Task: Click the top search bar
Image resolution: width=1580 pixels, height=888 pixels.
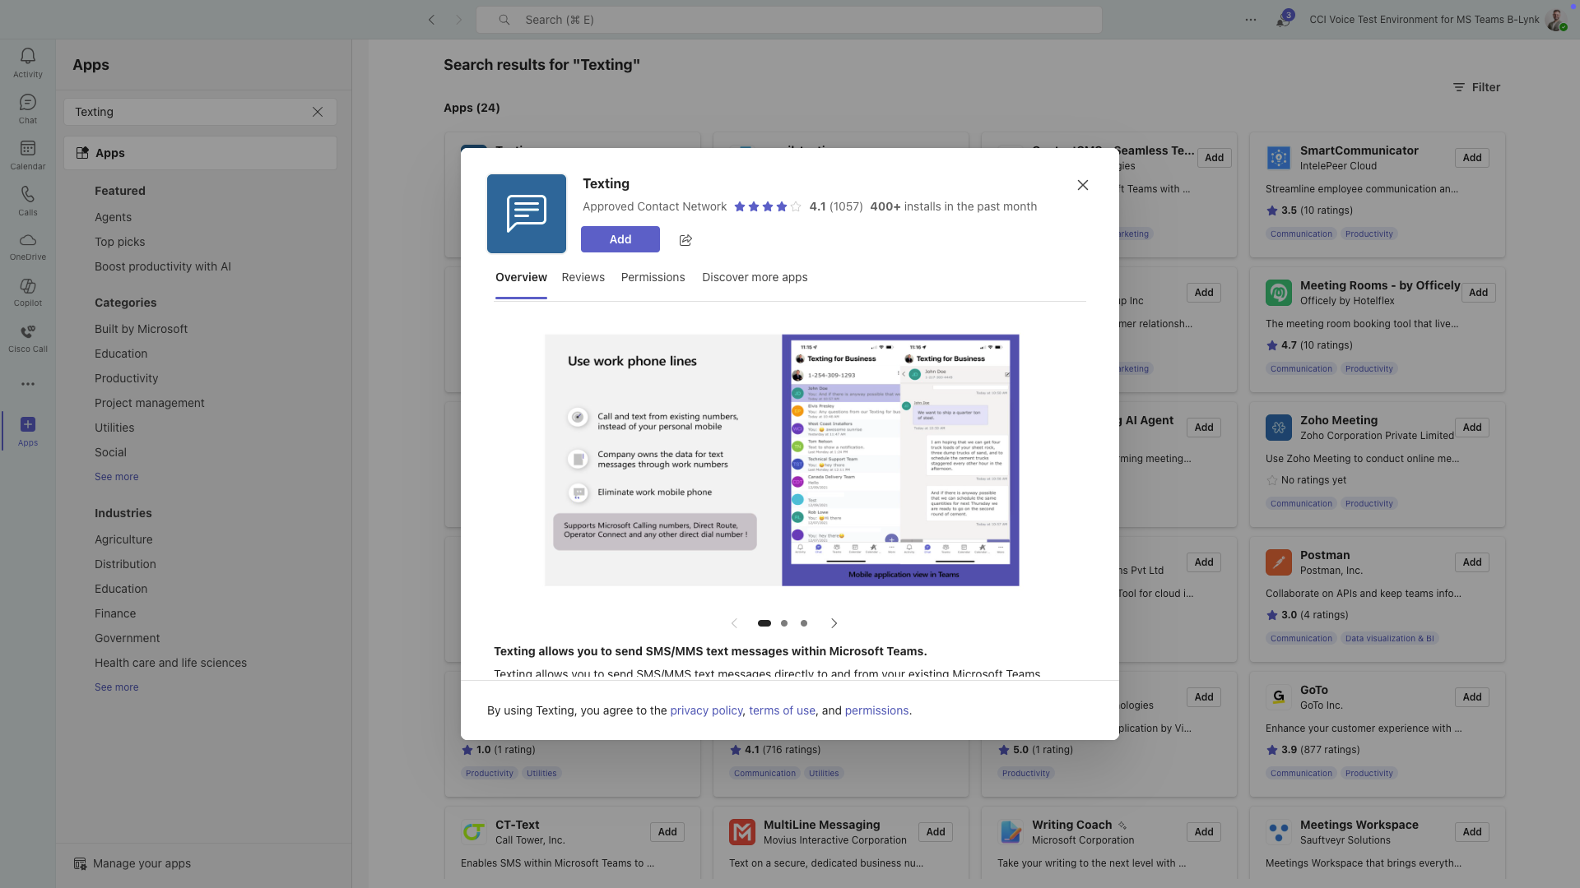Action: pyautogui.click(x=788, y=20)
